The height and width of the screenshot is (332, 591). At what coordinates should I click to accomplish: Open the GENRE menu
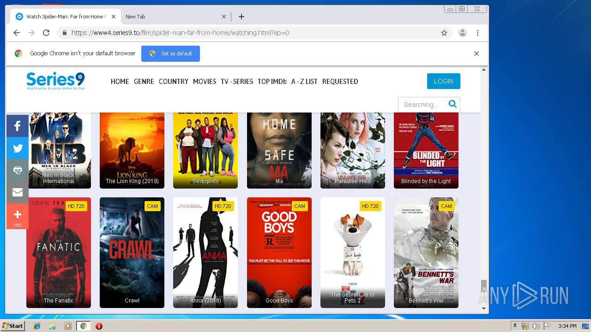click(144, 81)
